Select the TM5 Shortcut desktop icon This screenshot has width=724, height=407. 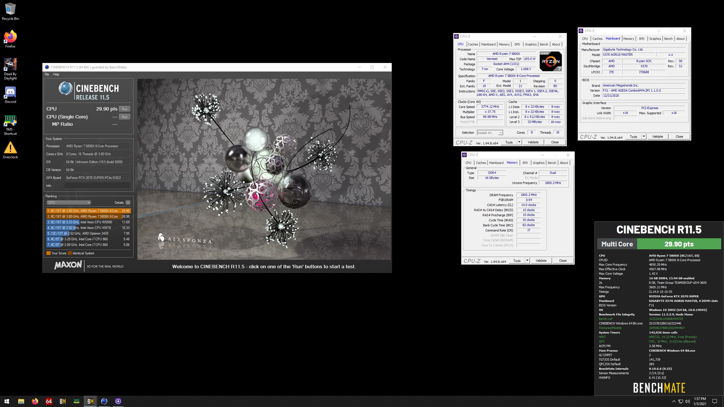[x=10, y=125]
